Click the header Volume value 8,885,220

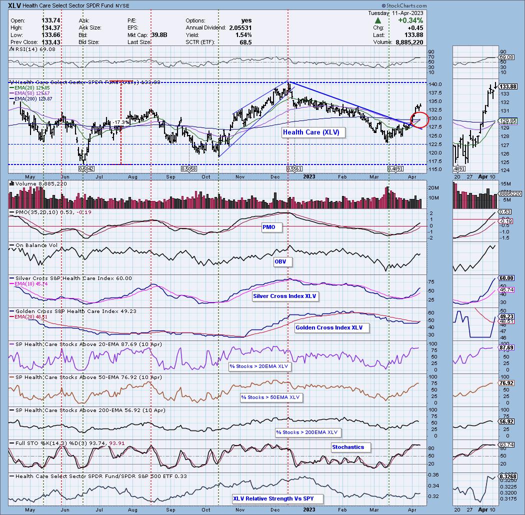pyautogui.click(x=409, y=42)
